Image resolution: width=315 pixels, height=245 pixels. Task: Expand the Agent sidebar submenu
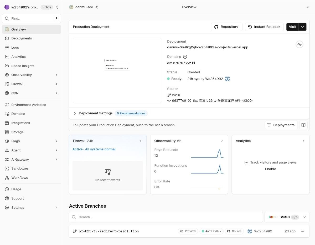click(56, 150)
